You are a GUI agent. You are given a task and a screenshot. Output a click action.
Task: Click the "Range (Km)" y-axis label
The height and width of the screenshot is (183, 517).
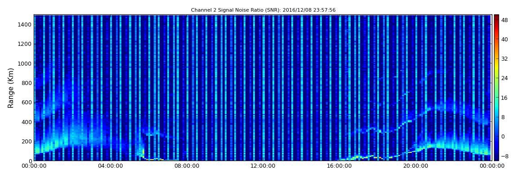click(x=11, y=88)
